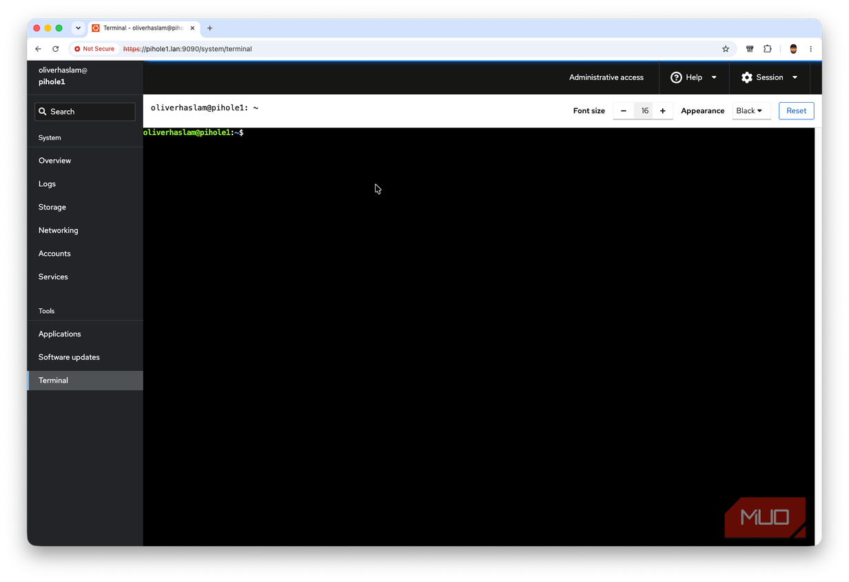Image resolution: width=849 pixels, height=582 pixels.
Task: Click the Administrative access button
Action: point(606,77)
